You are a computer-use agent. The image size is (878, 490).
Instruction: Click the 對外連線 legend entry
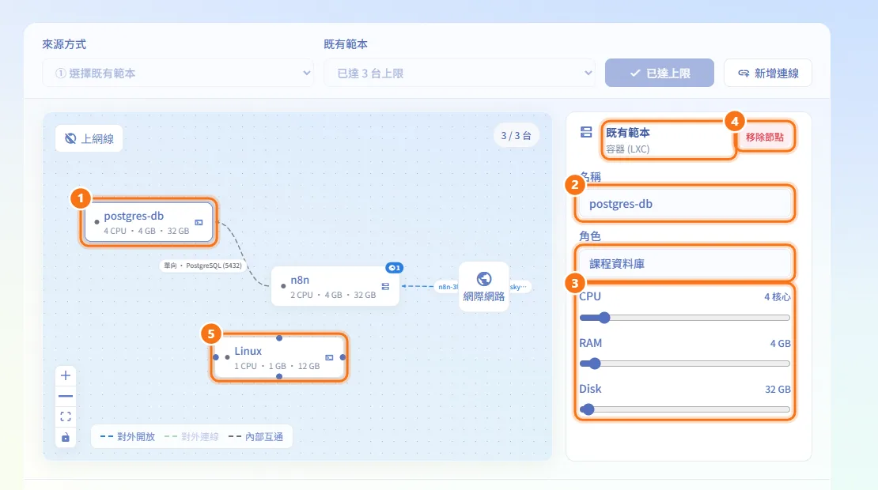191,437
